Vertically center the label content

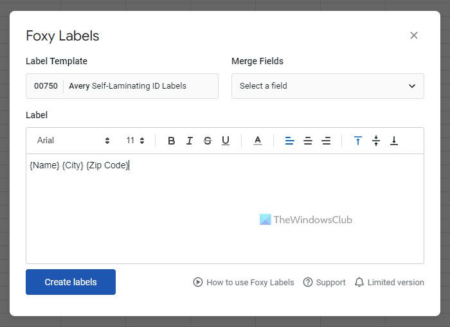tap(376, 141)
